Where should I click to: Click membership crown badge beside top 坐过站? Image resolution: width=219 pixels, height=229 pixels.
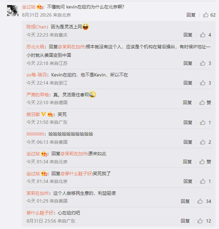tap(40, 7)
